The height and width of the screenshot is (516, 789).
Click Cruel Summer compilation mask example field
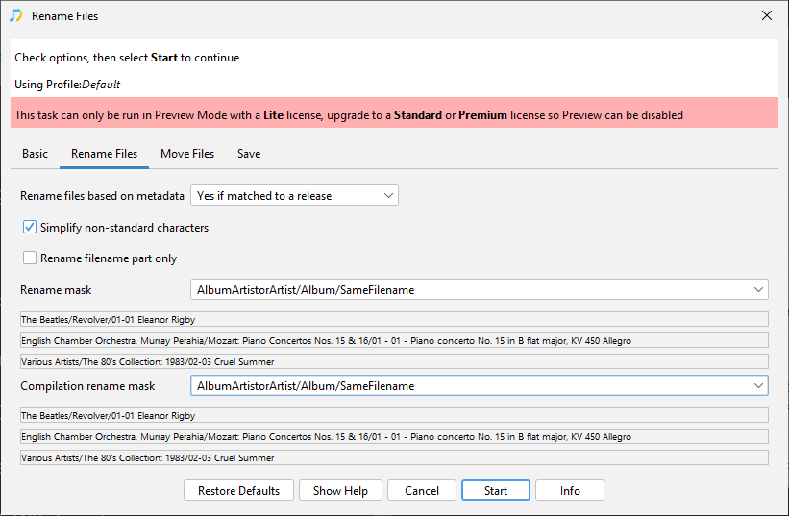[x=394, y=458]
